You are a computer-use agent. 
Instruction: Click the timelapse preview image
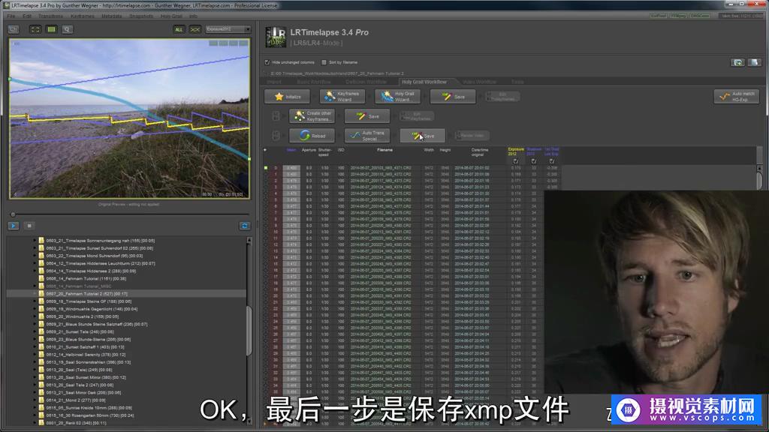coord(129,118)
